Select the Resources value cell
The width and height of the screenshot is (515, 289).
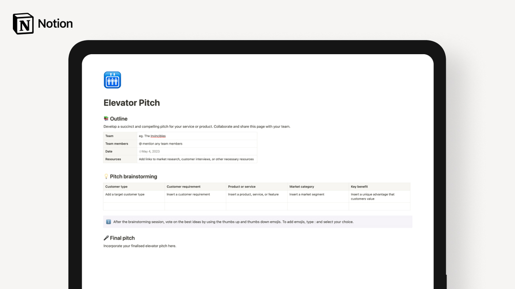197,159
